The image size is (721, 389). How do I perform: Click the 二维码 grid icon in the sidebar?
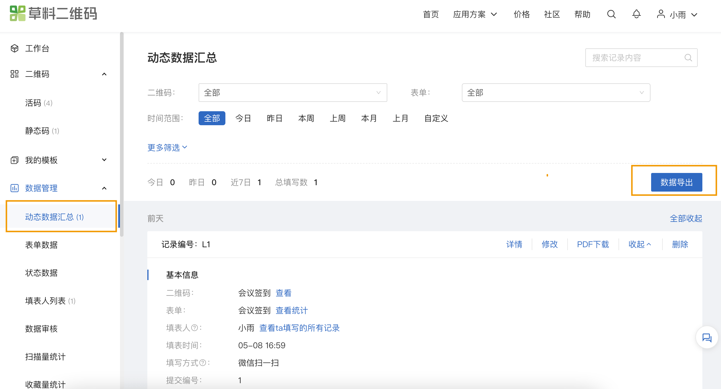tap(15, 74)
